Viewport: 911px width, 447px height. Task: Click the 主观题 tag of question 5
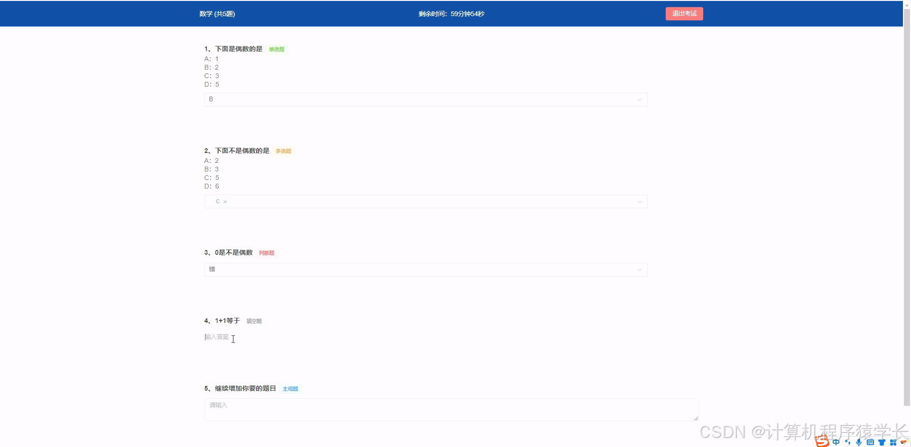click(290, 389)
